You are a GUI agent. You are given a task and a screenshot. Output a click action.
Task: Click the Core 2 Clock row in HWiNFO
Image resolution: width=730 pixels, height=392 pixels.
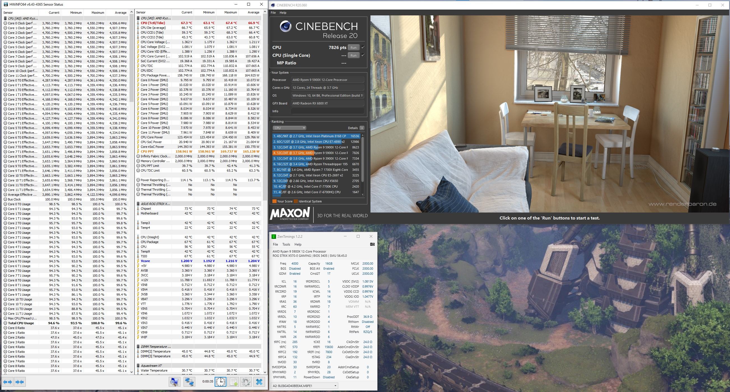click(66, 33)
